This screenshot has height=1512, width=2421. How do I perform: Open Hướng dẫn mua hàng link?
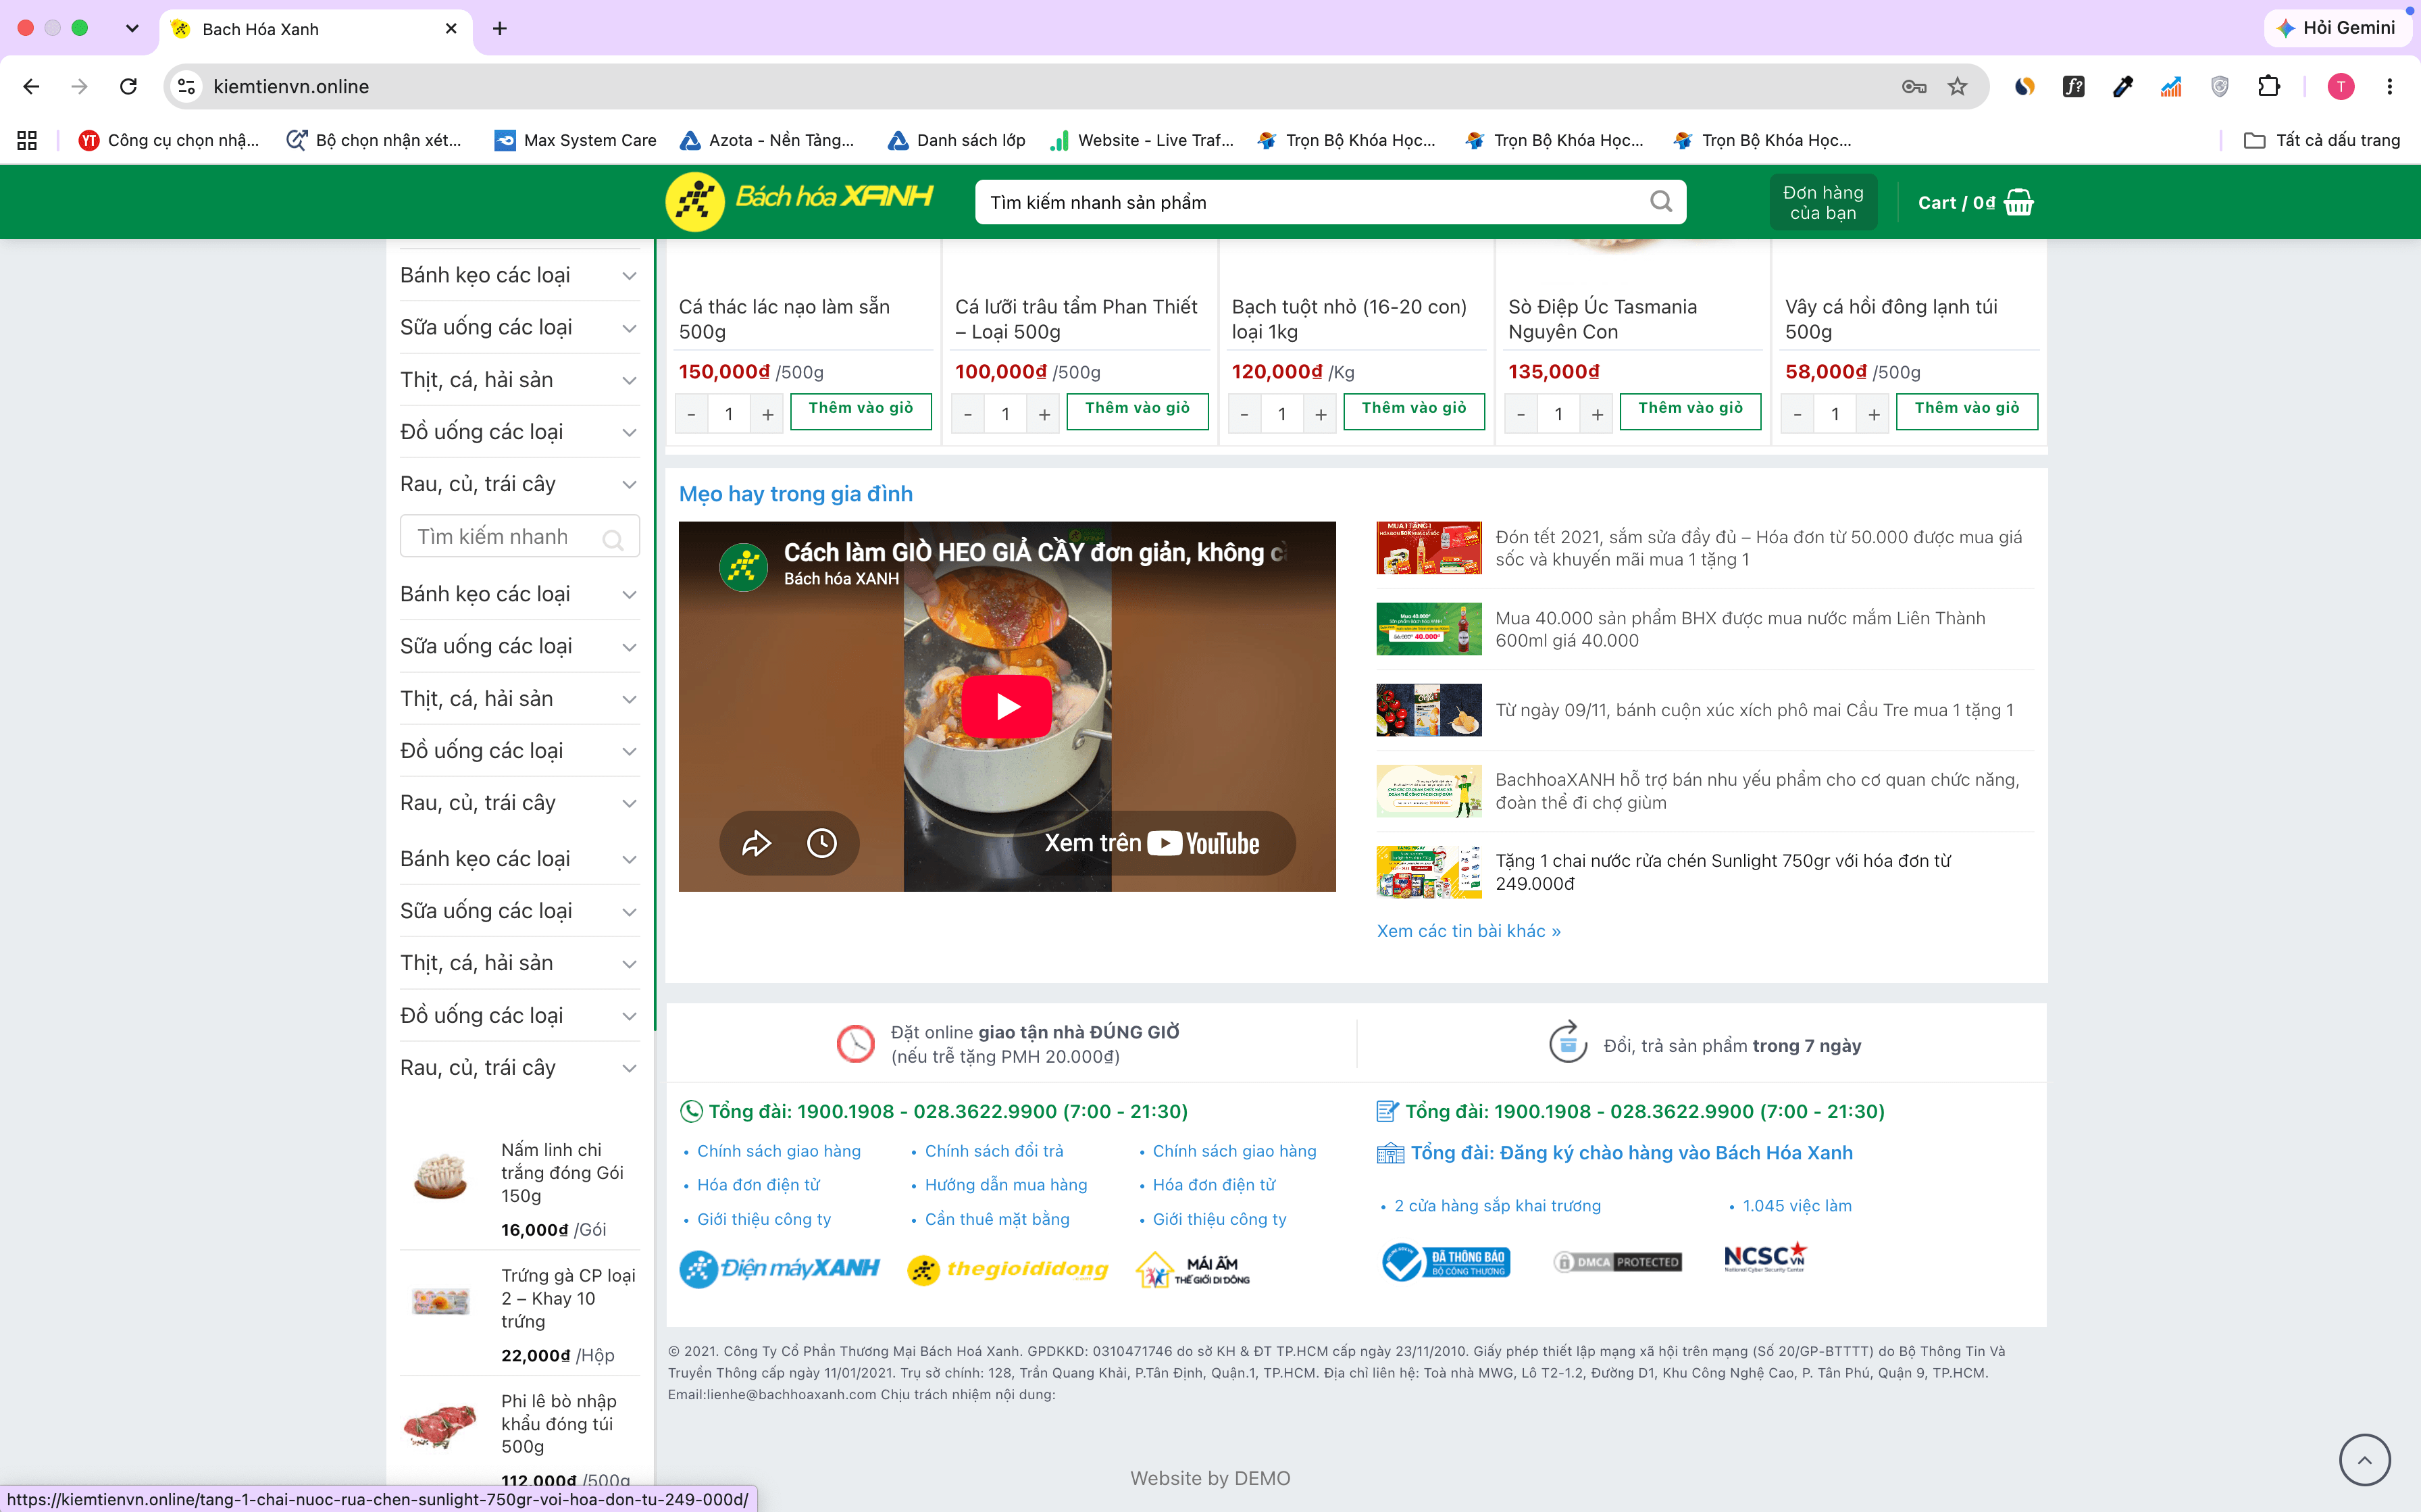(x=1006, y=1185)
